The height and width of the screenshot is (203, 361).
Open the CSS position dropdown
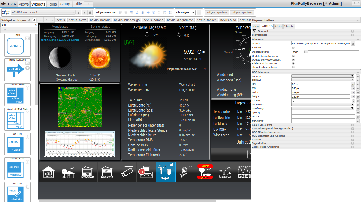(x=323, y=76)
